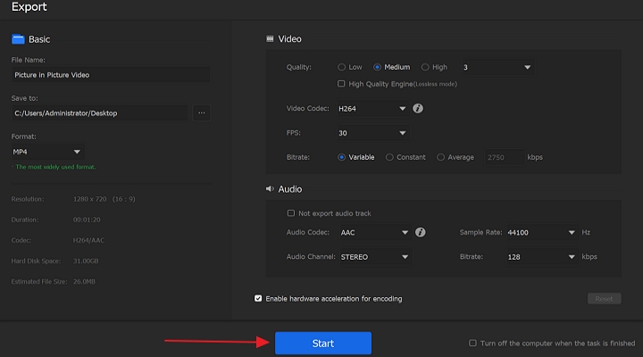The height and width of the screenshot is (357, 643).
Task: Open the MP4 format dropdown
Action: pos(47,152)
